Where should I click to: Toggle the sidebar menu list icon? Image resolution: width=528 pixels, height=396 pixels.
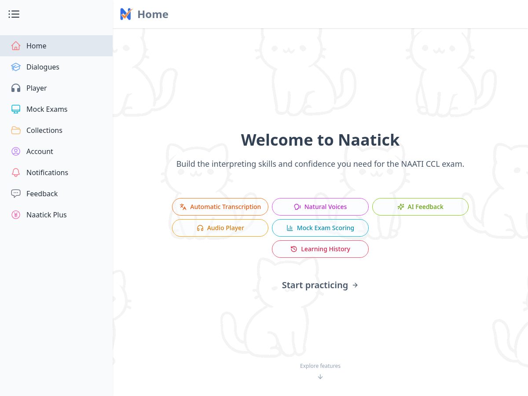pyautogui.click(x=14, y=14)
